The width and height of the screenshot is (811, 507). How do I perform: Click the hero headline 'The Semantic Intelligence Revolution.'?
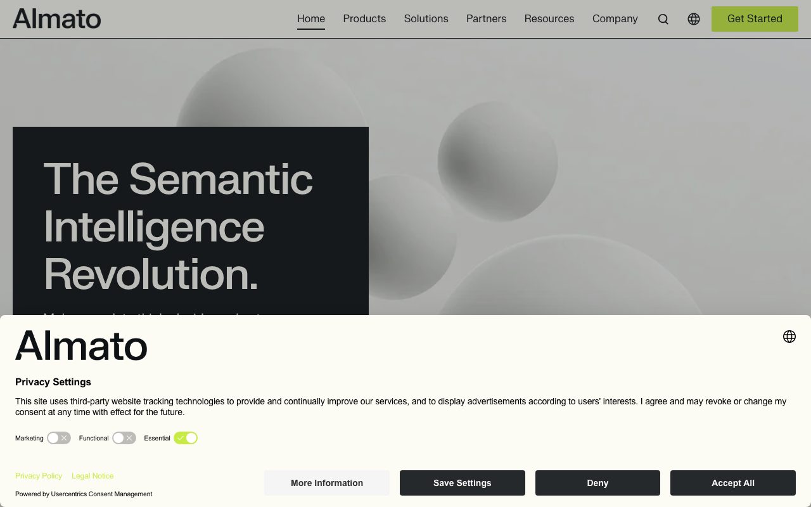[178, 226]
